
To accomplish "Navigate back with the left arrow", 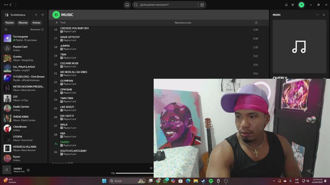I will (11, 5).
